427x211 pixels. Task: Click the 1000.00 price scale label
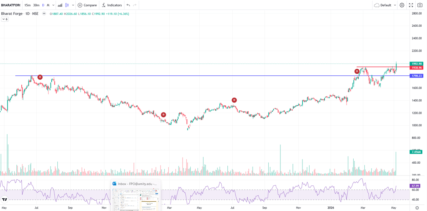pyautogui.click(x=417, y=125)
